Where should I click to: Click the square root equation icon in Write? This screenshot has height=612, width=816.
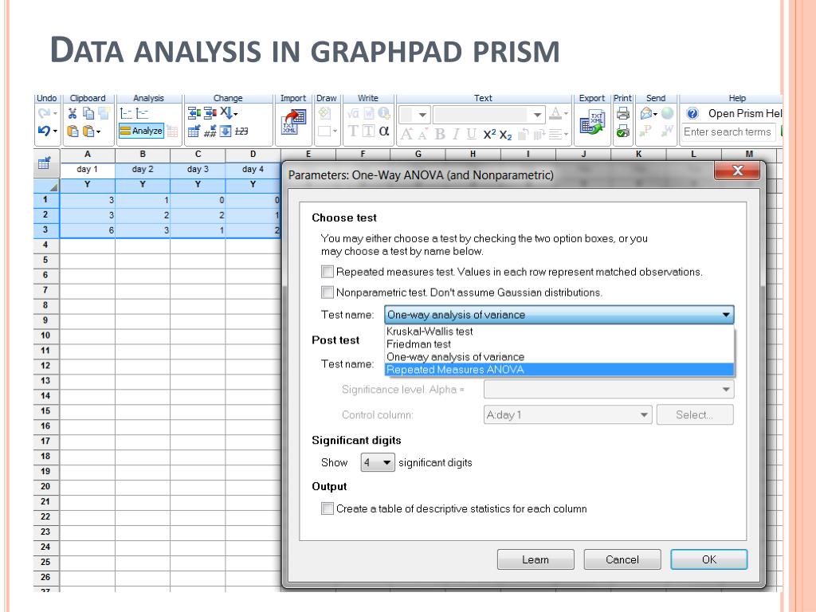353,113
